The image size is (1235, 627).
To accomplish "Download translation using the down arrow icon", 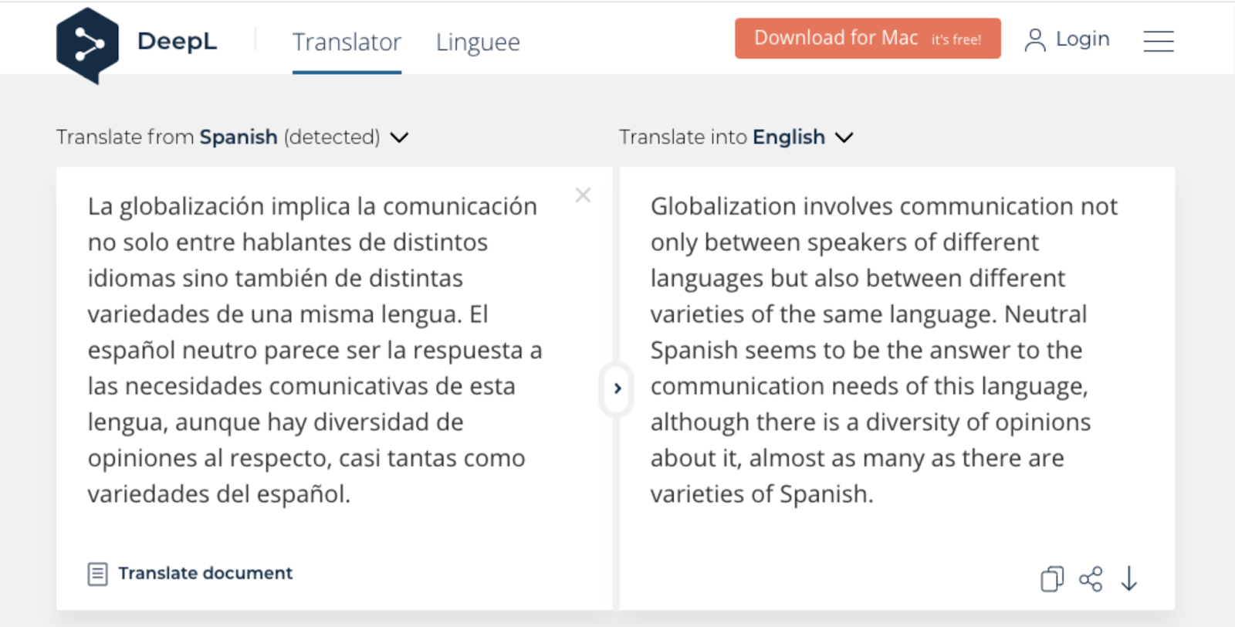I will pos(1129,578).
